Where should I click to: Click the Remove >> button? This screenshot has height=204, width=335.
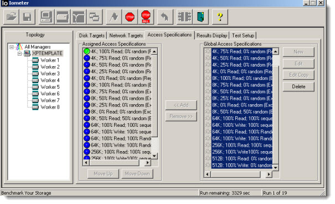(x=181, y=116)
